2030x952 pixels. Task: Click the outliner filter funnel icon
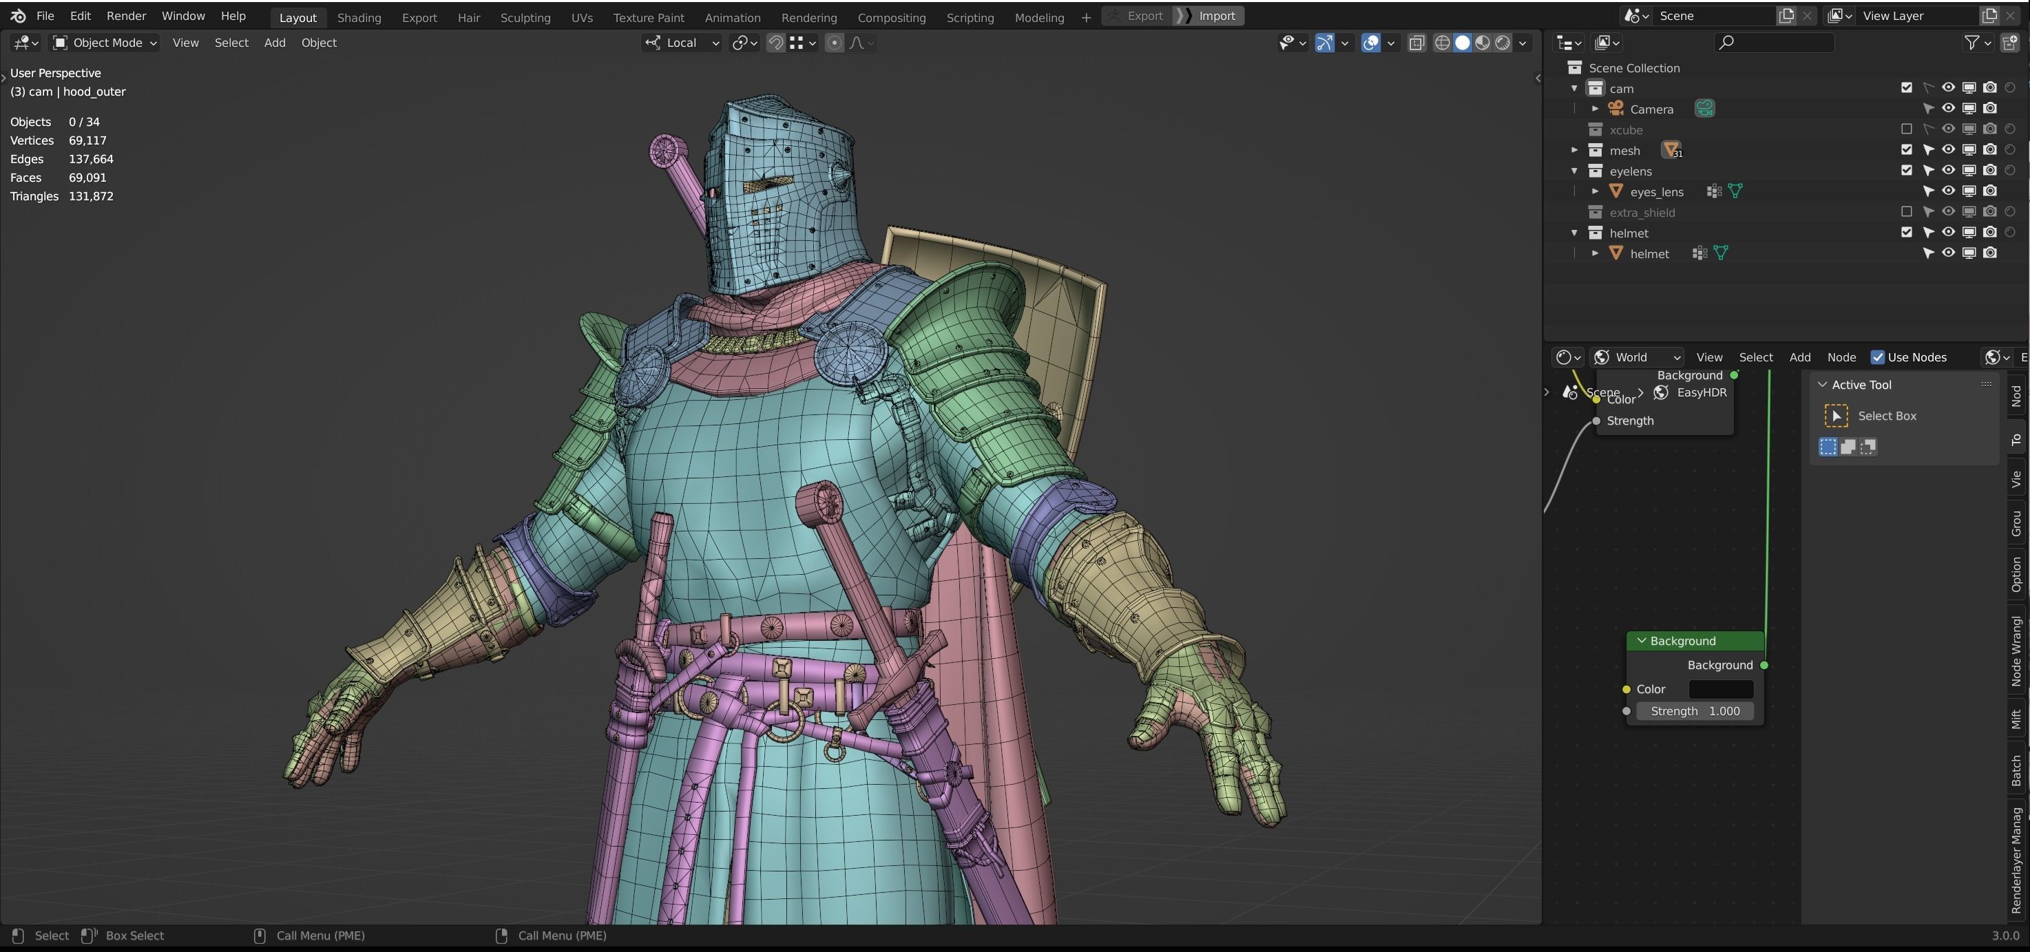1971,43
